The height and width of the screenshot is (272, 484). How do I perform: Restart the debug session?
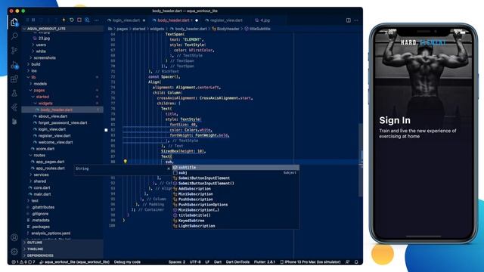click(72, 20)
